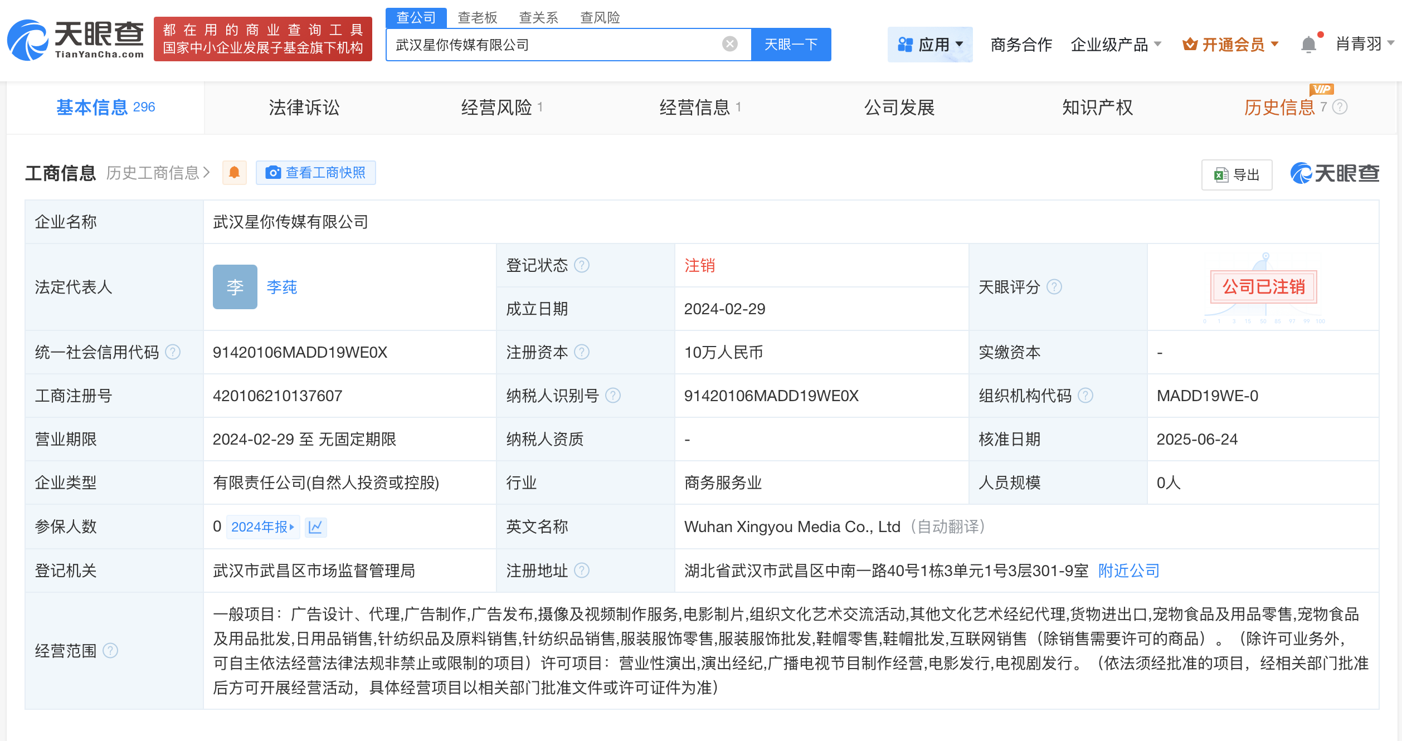1402x741 pixels.
Task: Click the red slogan banner in header
Action: [x=263, y=39]
